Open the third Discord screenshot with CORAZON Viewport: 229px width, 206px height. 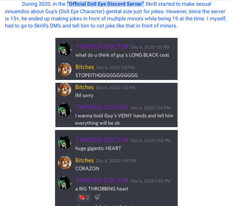[x=116, y=168]
